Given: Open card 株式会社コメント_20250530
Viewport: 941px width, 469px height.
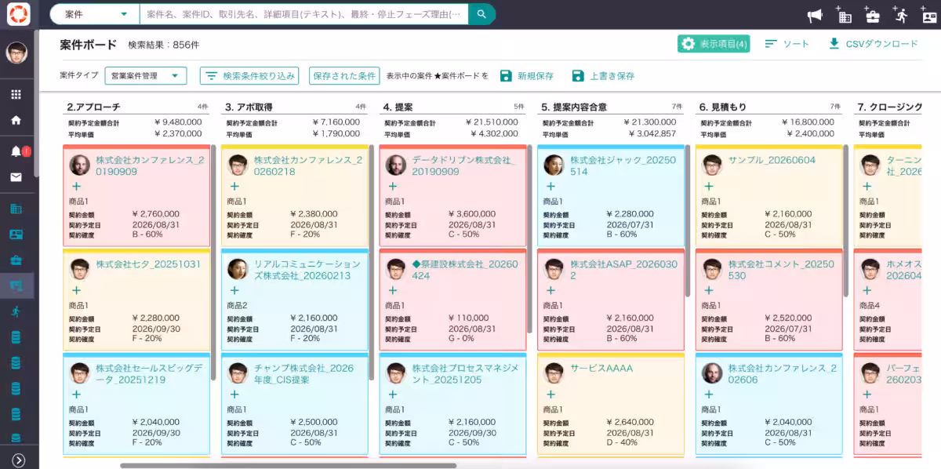Looking at the screenshot, I should 769,300.
